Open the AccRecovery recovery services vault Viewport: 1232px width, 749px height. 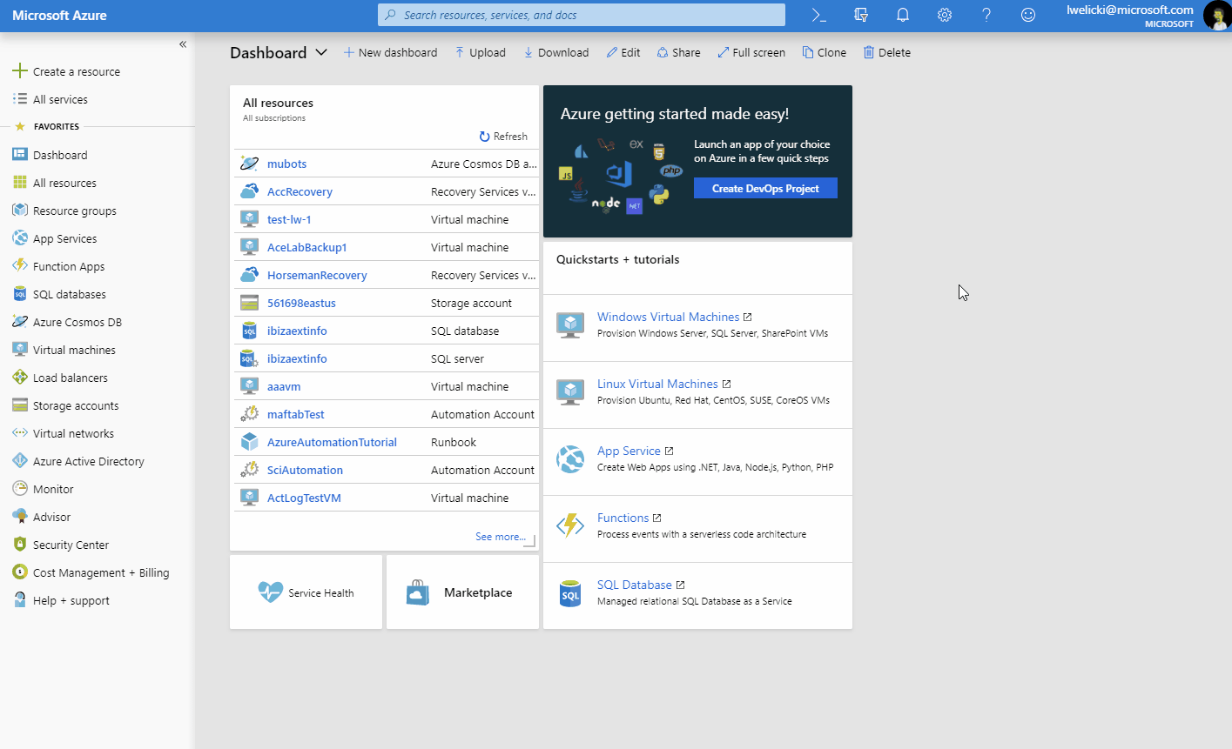[300, 191]
